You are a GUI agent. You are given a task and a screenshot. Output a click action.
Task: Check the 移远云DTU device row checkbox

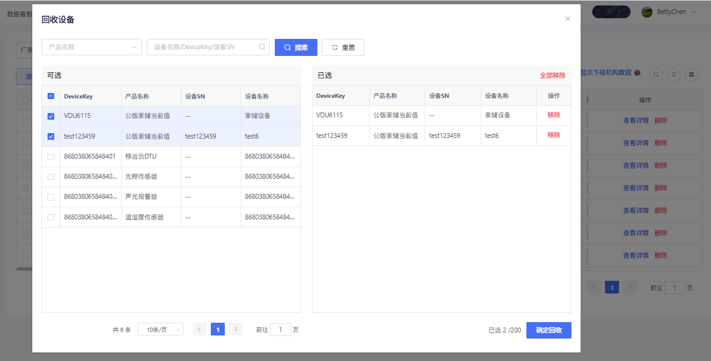coord(51,157)
